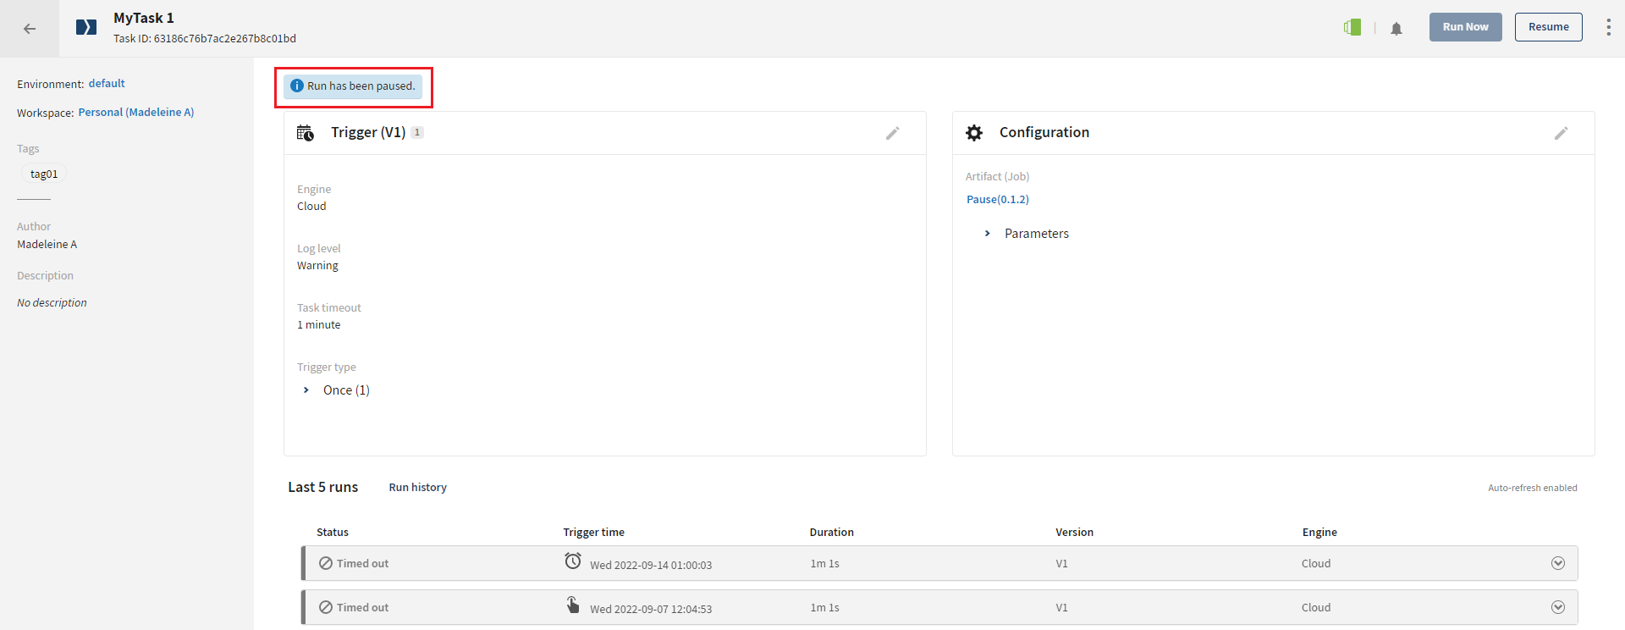Click the tag01 tag chip

44,174
